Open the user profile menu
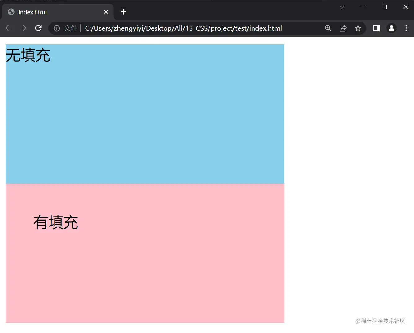Screen dimensions: 414x333 pyautogui.click(x=391, y=28)
